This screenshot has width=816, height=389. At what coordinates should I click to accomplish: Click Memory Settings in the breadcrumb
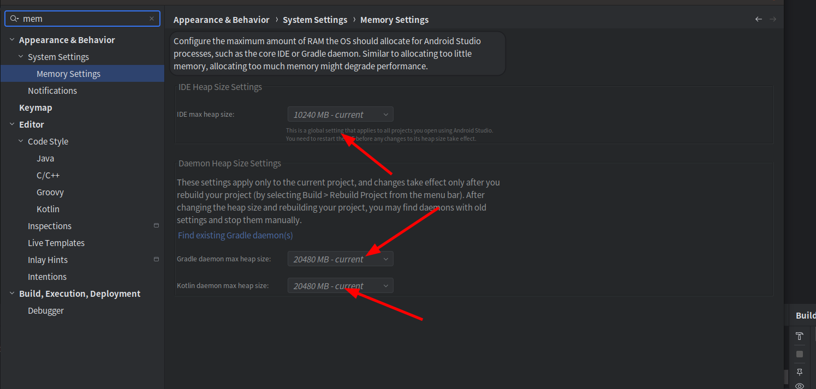(395, 20)
